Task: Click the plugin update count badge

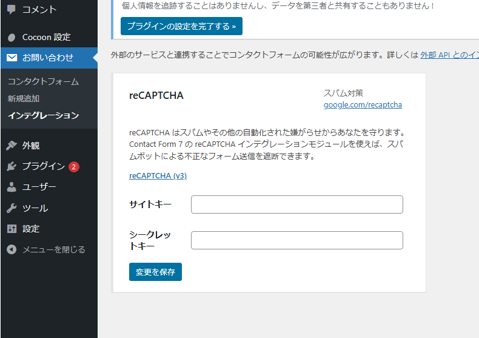Action: coord(74,167)
